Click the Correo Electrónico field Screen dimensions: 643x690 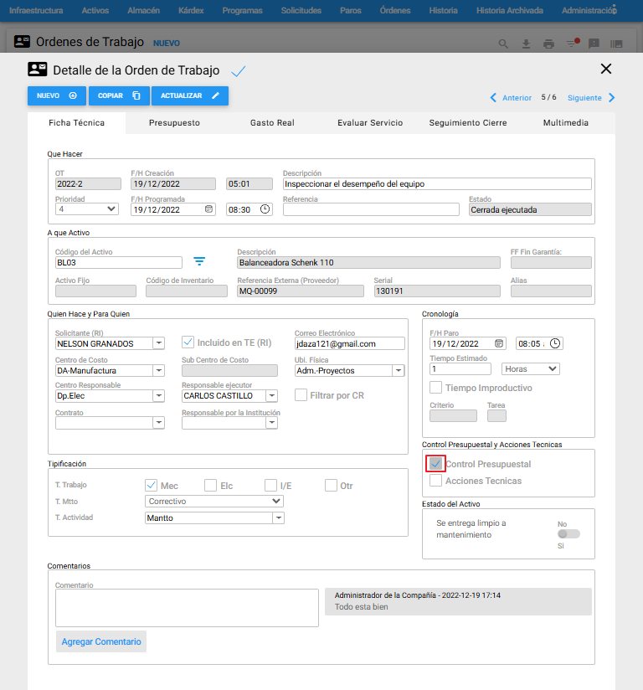tap(349, 343)
